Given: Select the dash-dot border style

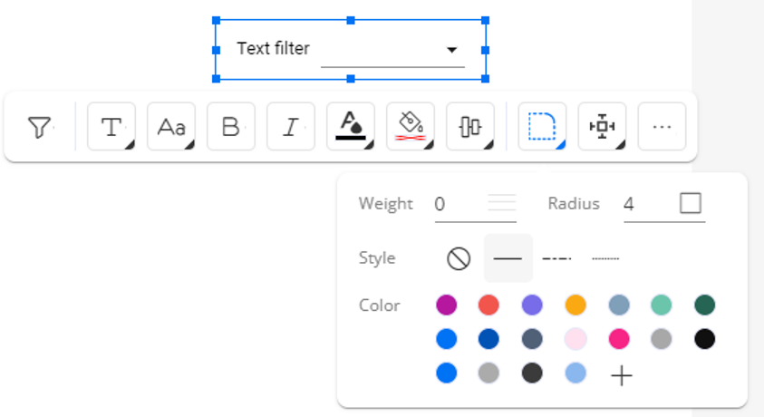Looking at the screenshot, I should tap(556, 258).
